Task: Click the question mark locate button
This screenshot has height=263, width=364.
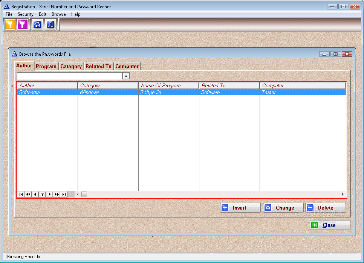Action: [x=43, y=195]
